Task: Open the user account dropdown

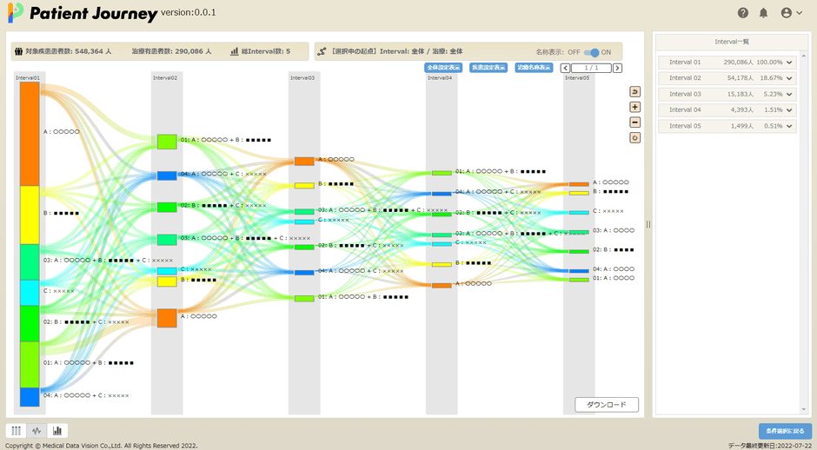Action: [x=792, y=13]
